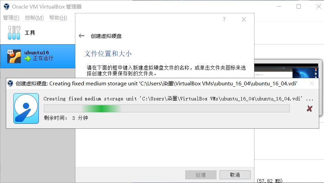Cancel disk creation with red X icon
This screenshot has width=324, height=183.
[309, 108]
